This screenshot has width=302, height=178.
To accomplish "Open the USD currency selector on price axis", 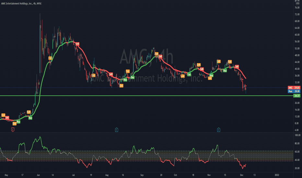I will (x=297, y=4).
